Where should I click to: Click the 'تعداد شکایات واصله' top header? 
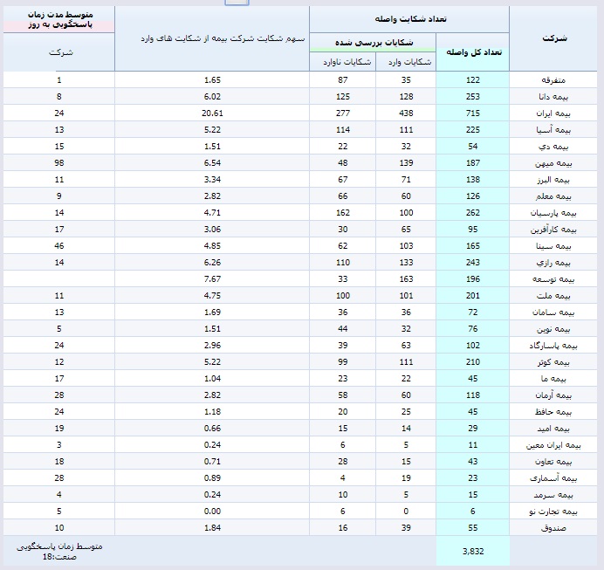pyautogui.click(x=408, y=17)
